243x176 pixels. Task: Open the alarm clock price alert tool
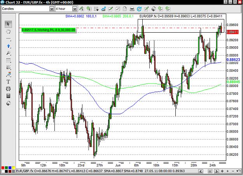point(8,89)
